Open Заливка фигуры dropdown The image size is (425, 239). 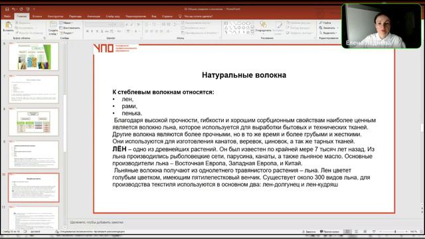[298, 23]
